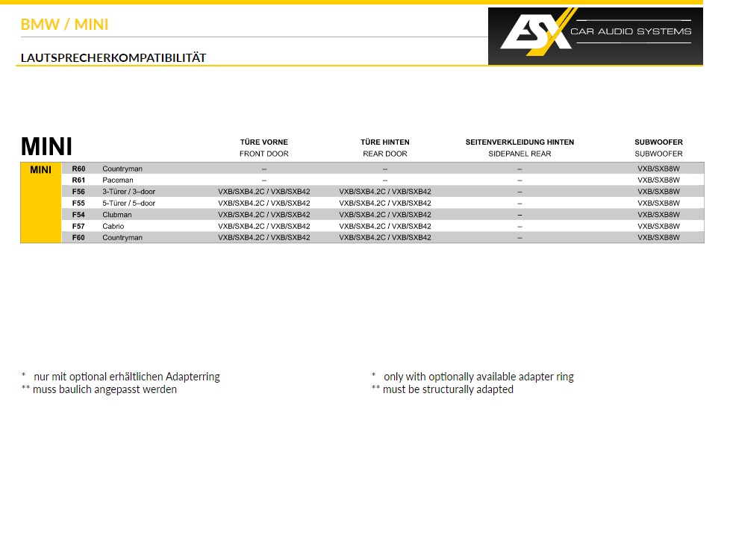Select the Lautsprecherkompatibilität heading
The width and height of the screenshot is (730, 543).
click(x=113, y=57)
